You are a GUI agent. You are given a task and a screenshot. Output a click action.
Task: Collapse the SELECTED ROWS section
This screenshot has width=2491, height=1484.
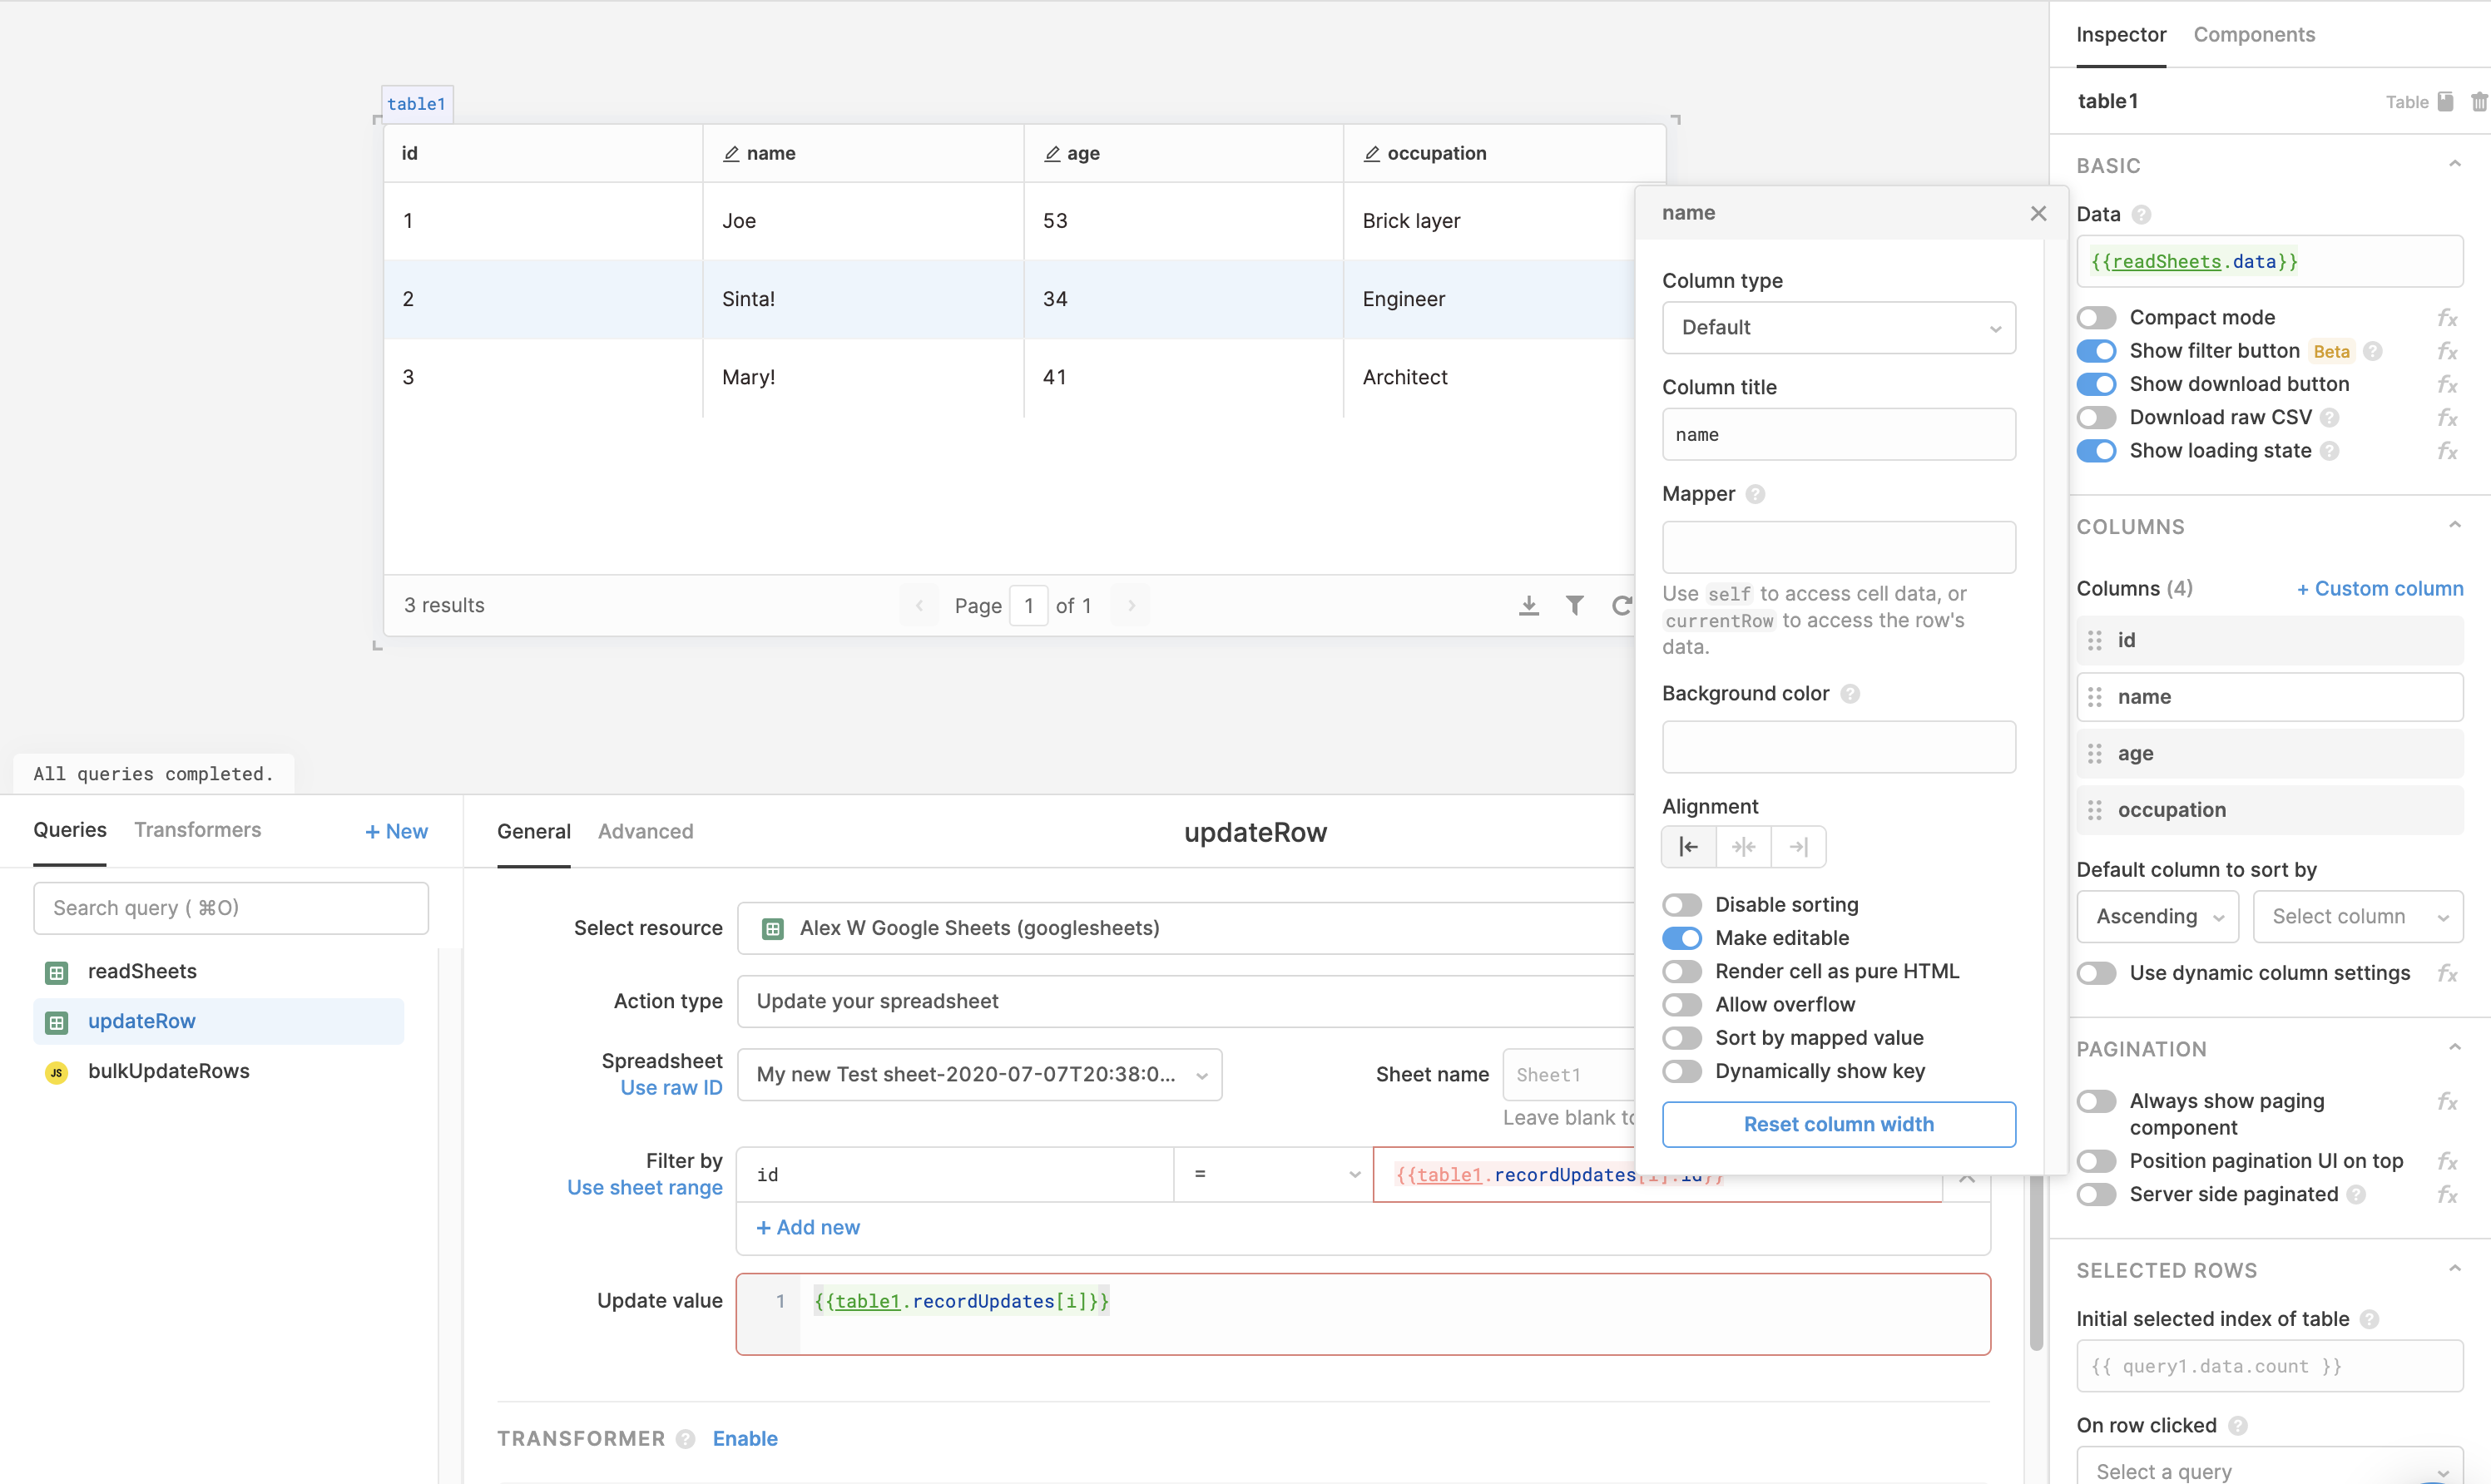click(x=2454, y=1269)
